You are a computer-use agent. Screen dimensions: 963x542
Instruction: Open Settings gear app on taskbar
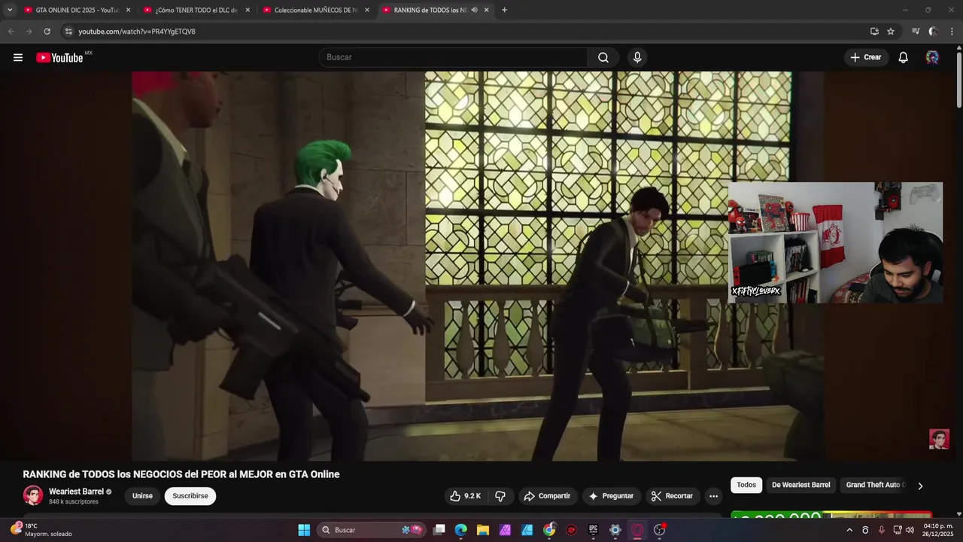pyautogui.click(x=615, y=530)
